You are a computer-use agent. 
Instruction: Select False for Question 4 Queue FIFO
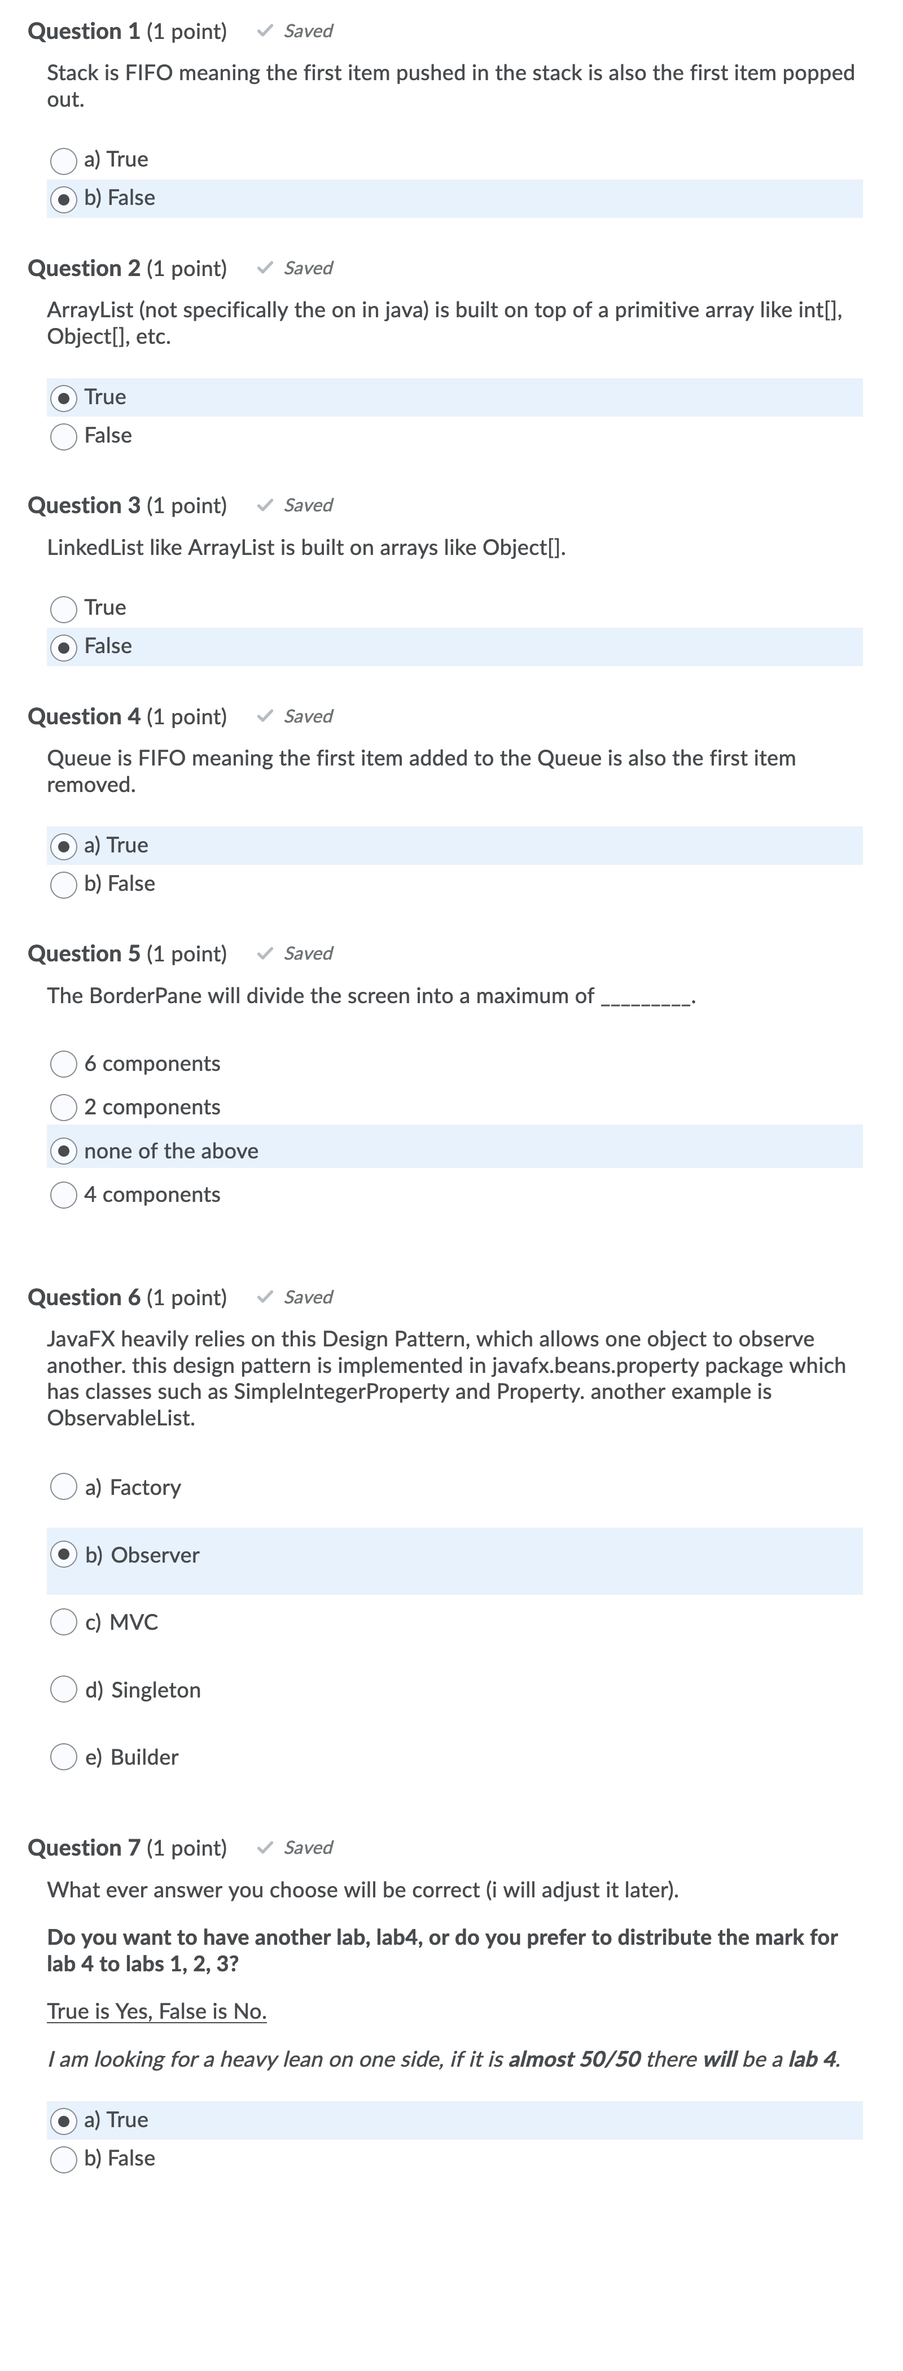[x=64, y=885]
